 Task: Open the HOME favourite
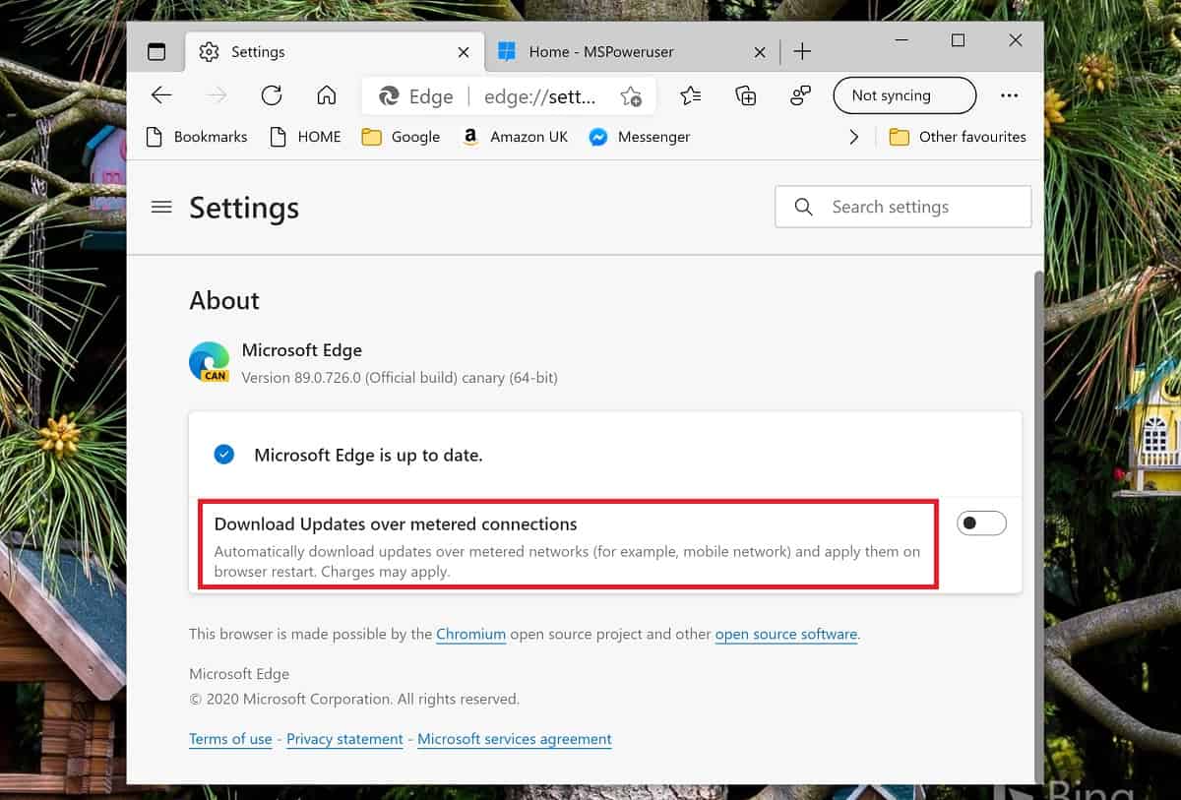tap(305, 137)
